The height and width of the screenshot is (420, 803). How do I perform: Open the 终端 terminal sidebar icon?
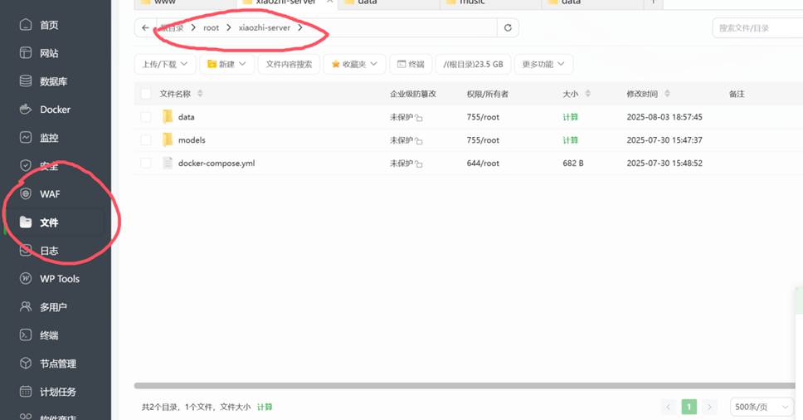tap(25, 335)
